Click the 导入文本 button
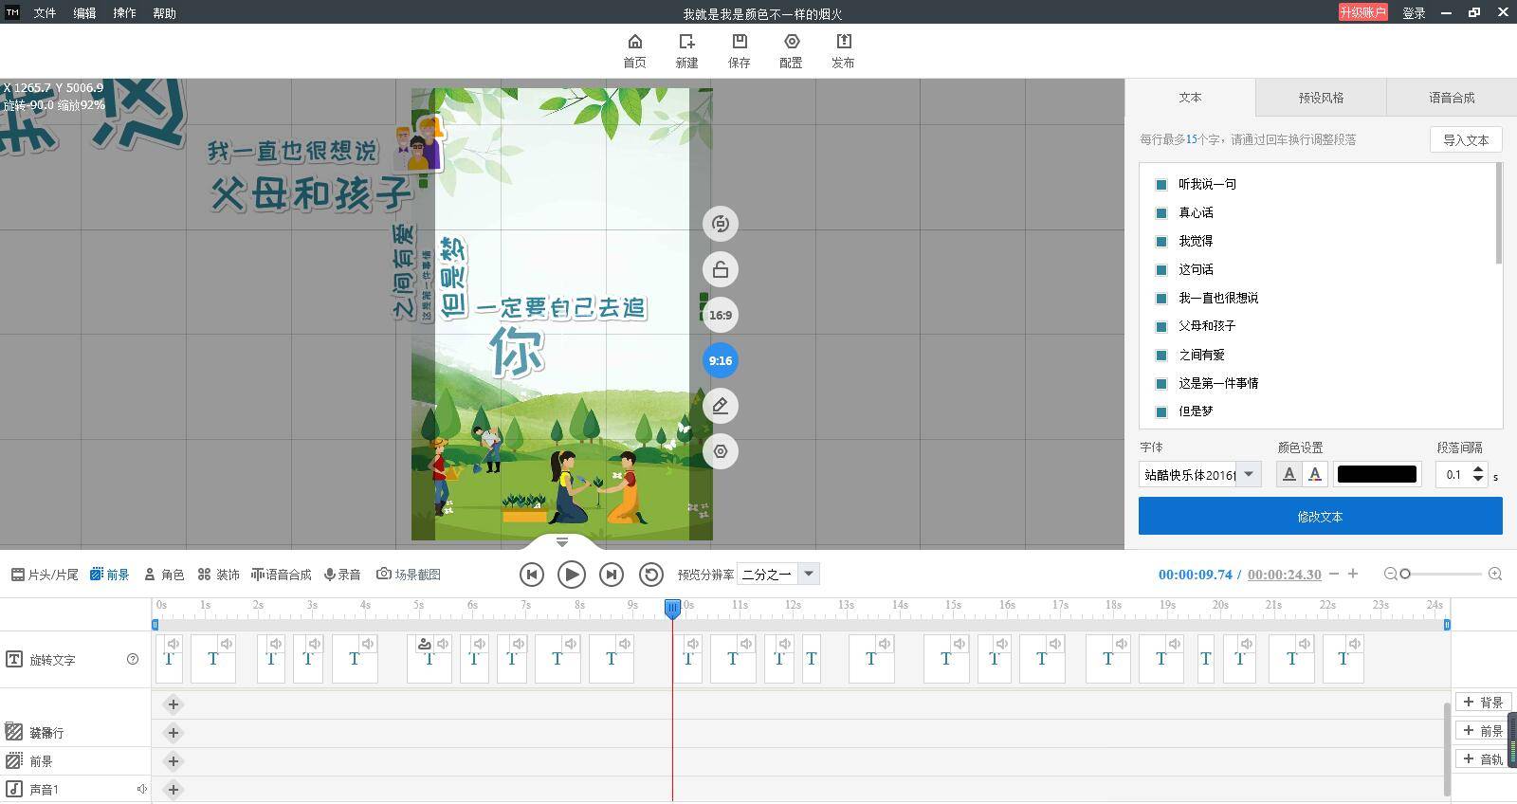1517x804 pixels. 1466,139
